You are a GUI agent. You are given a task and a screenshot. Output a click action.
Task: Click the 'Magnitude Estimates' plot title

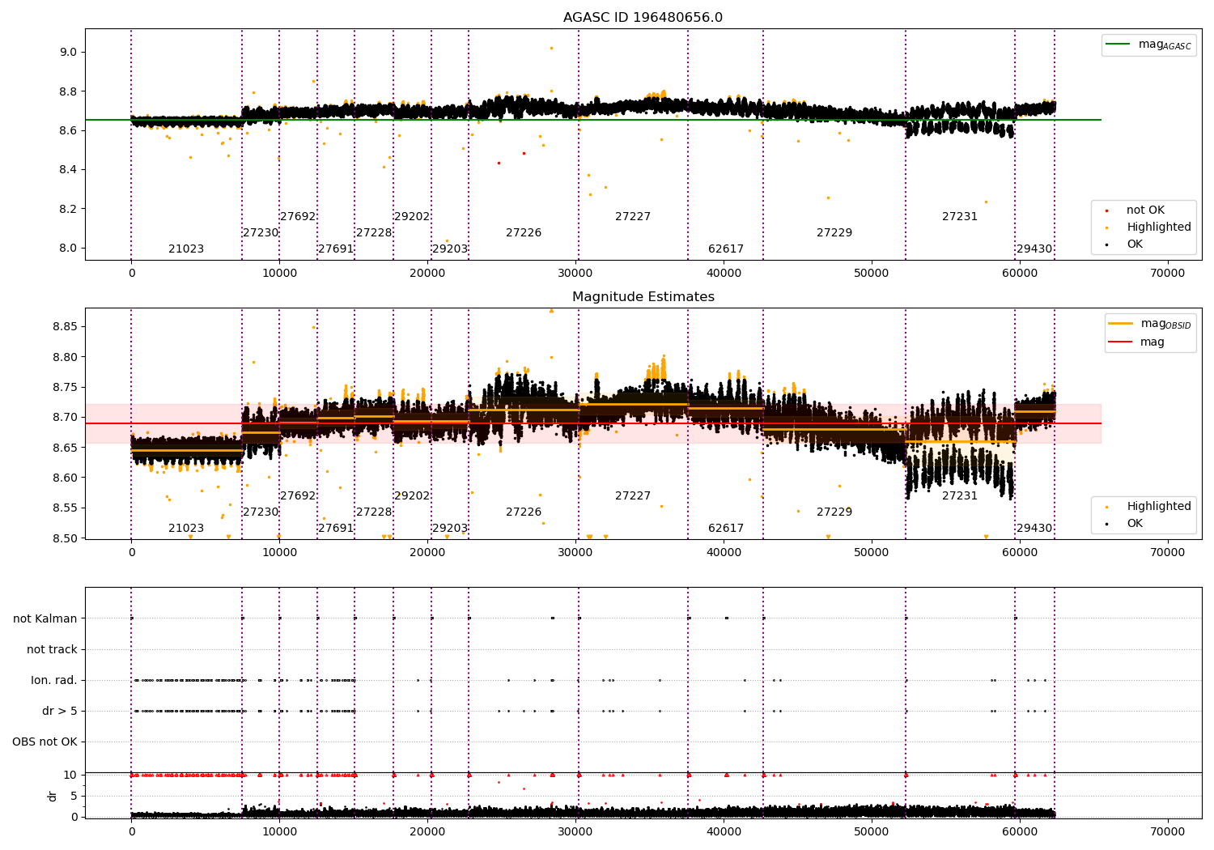coord(643,297)
